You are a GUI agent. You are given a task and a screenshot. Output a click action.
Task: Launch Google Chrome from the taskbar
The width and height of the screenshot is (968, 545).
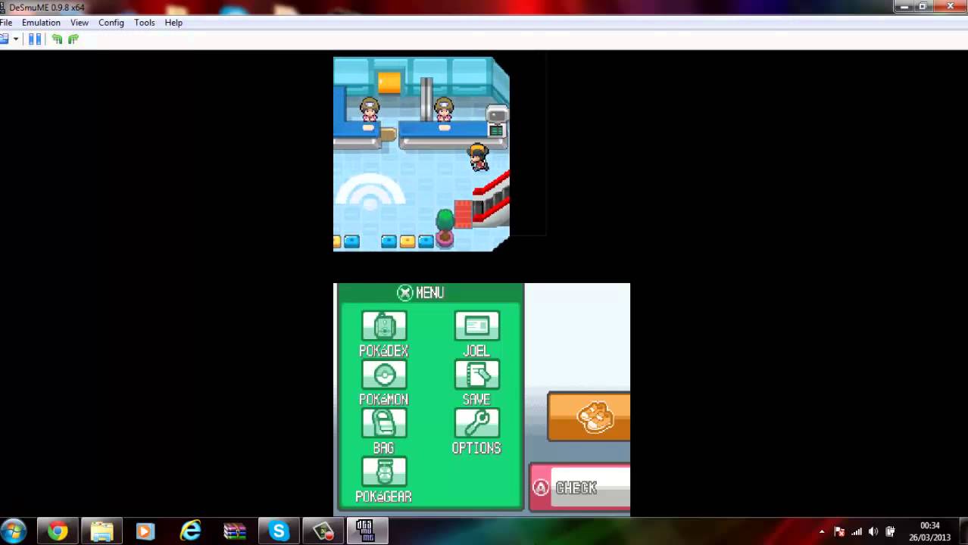[x=58, y=531]
